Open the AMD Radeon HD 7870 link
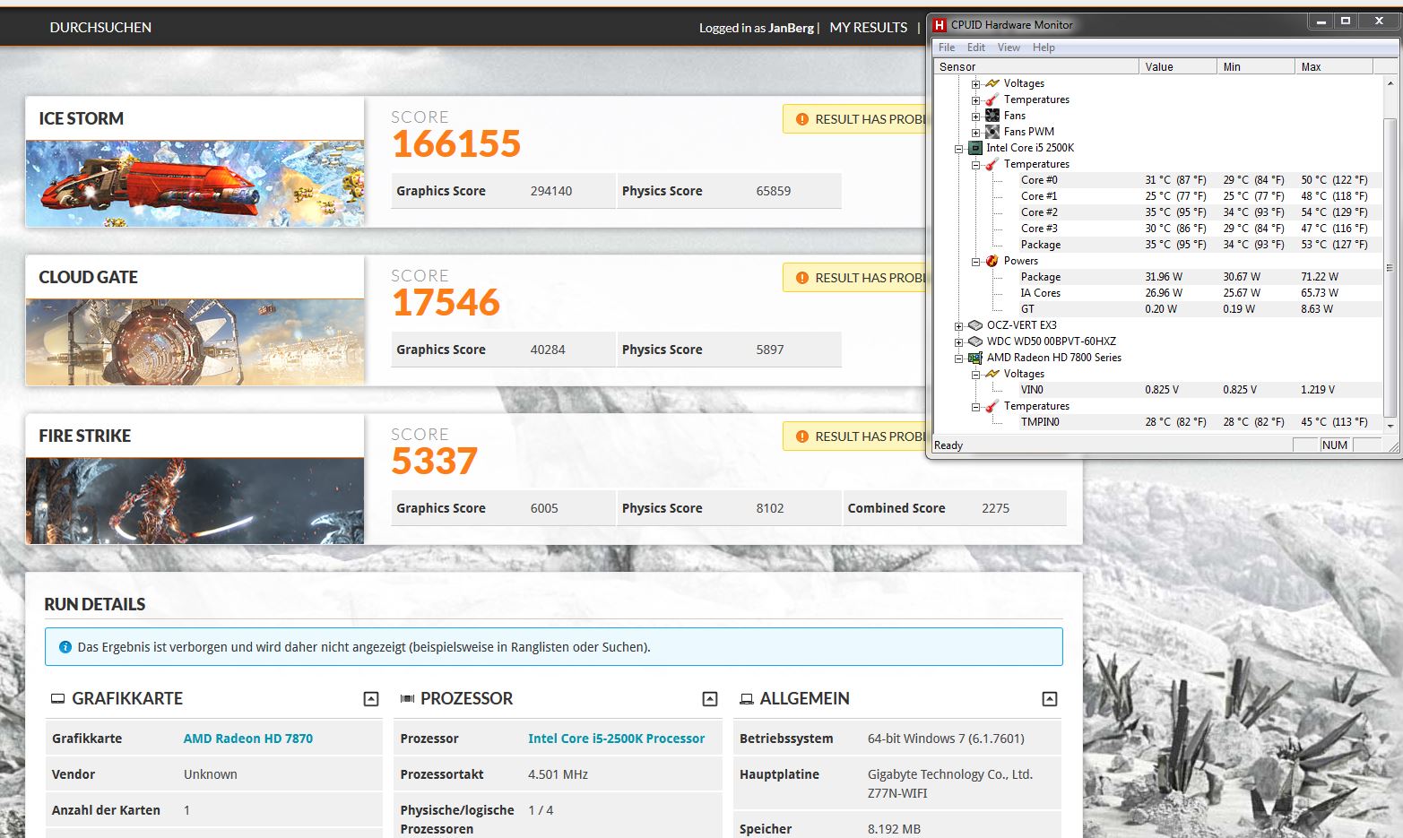Viewport: 1403px width, 838px height. [x=248, y=739]
